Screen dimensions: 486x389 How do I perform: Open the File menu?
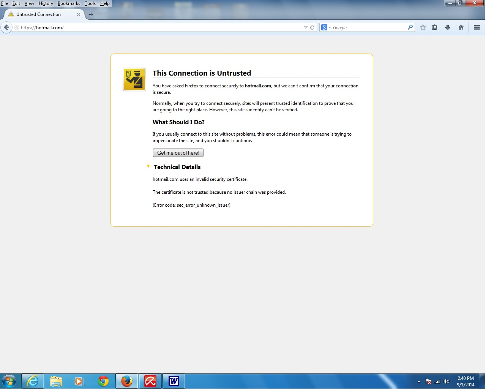pos(5,3)
